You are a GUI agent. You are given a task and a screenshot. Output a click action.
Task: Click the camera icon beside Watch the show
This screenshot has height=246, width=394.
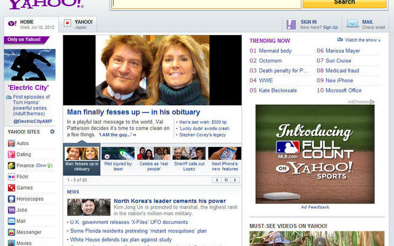click(340, 39)
